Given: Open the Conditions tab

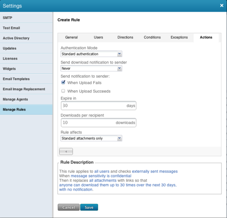Looking at the screenshot, I should [x=152, y=37].
